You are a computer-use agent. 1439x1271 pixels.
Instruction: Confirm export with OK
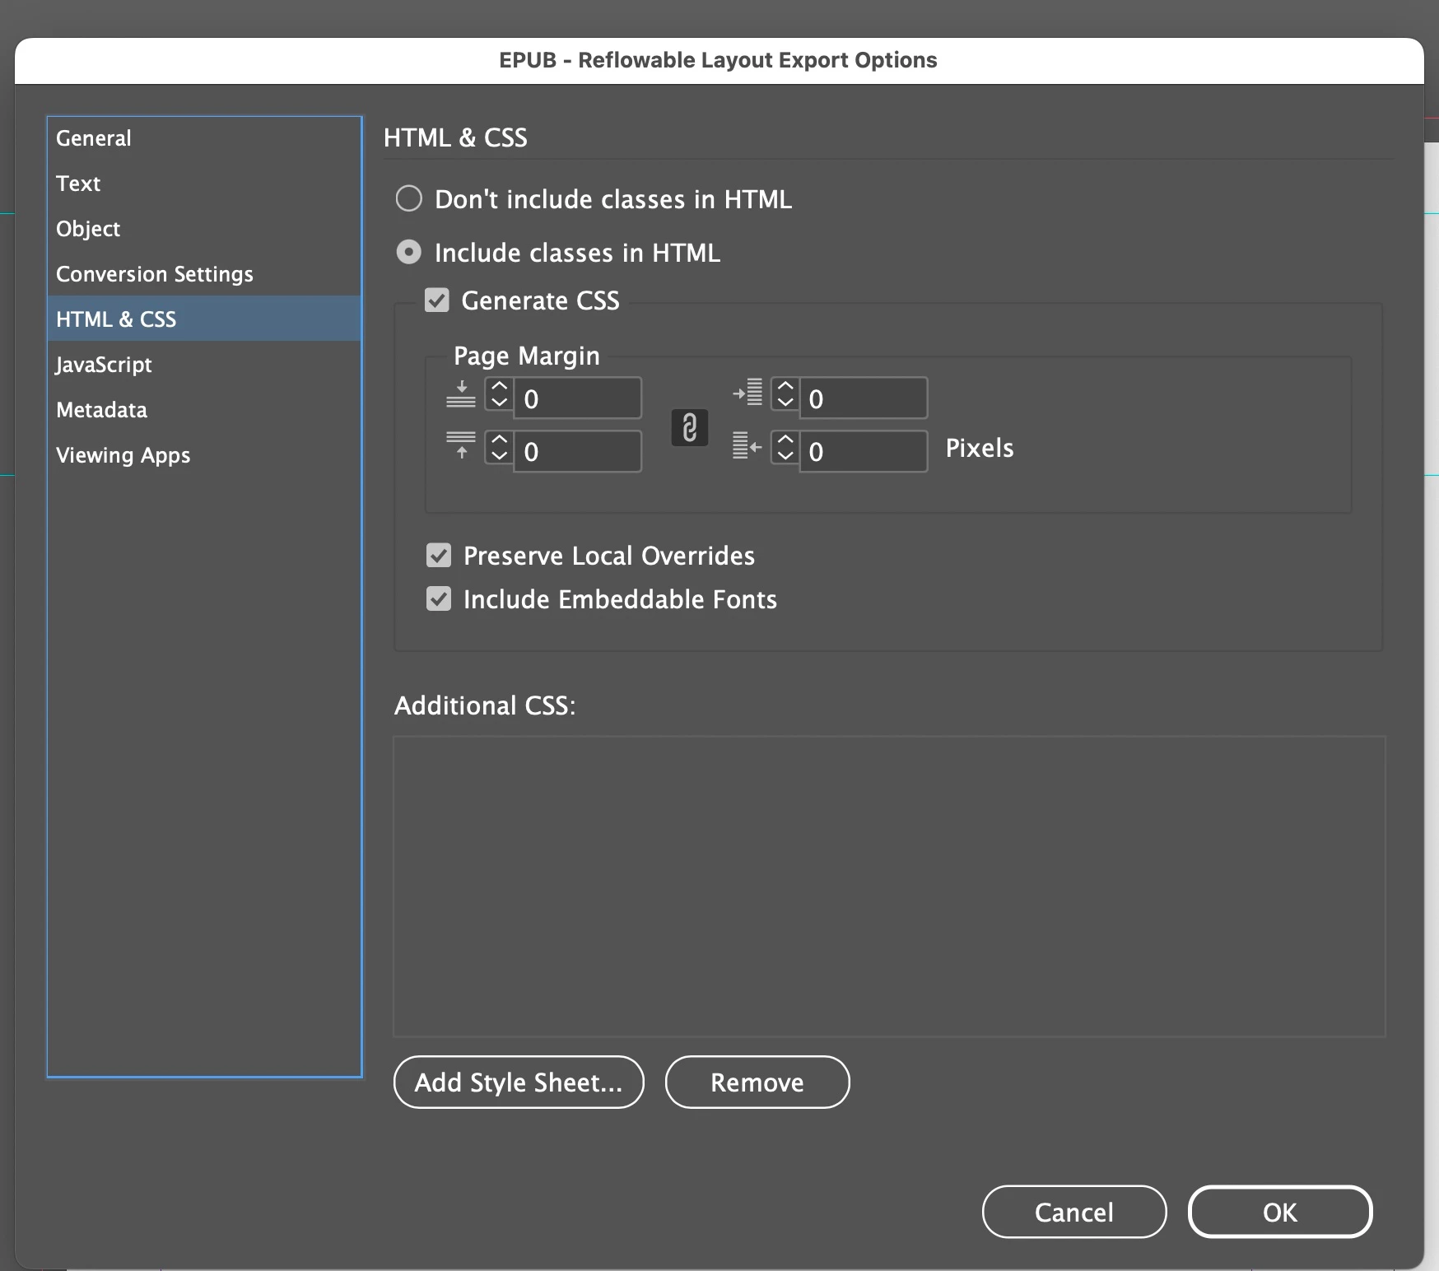coord(1280,1212)
